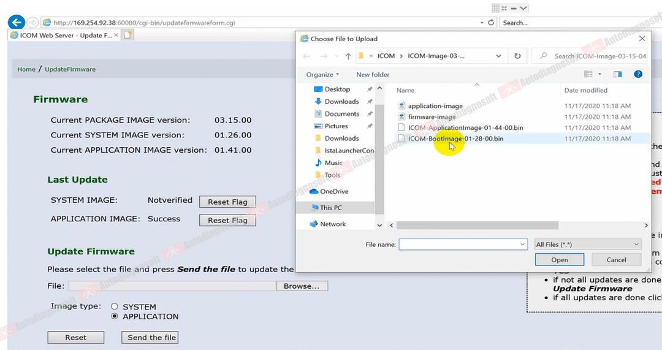Open the address bar dropdown arrow
Image resolution: width=662 pixels, height=350 pixels.
click(x=482, y=23)
